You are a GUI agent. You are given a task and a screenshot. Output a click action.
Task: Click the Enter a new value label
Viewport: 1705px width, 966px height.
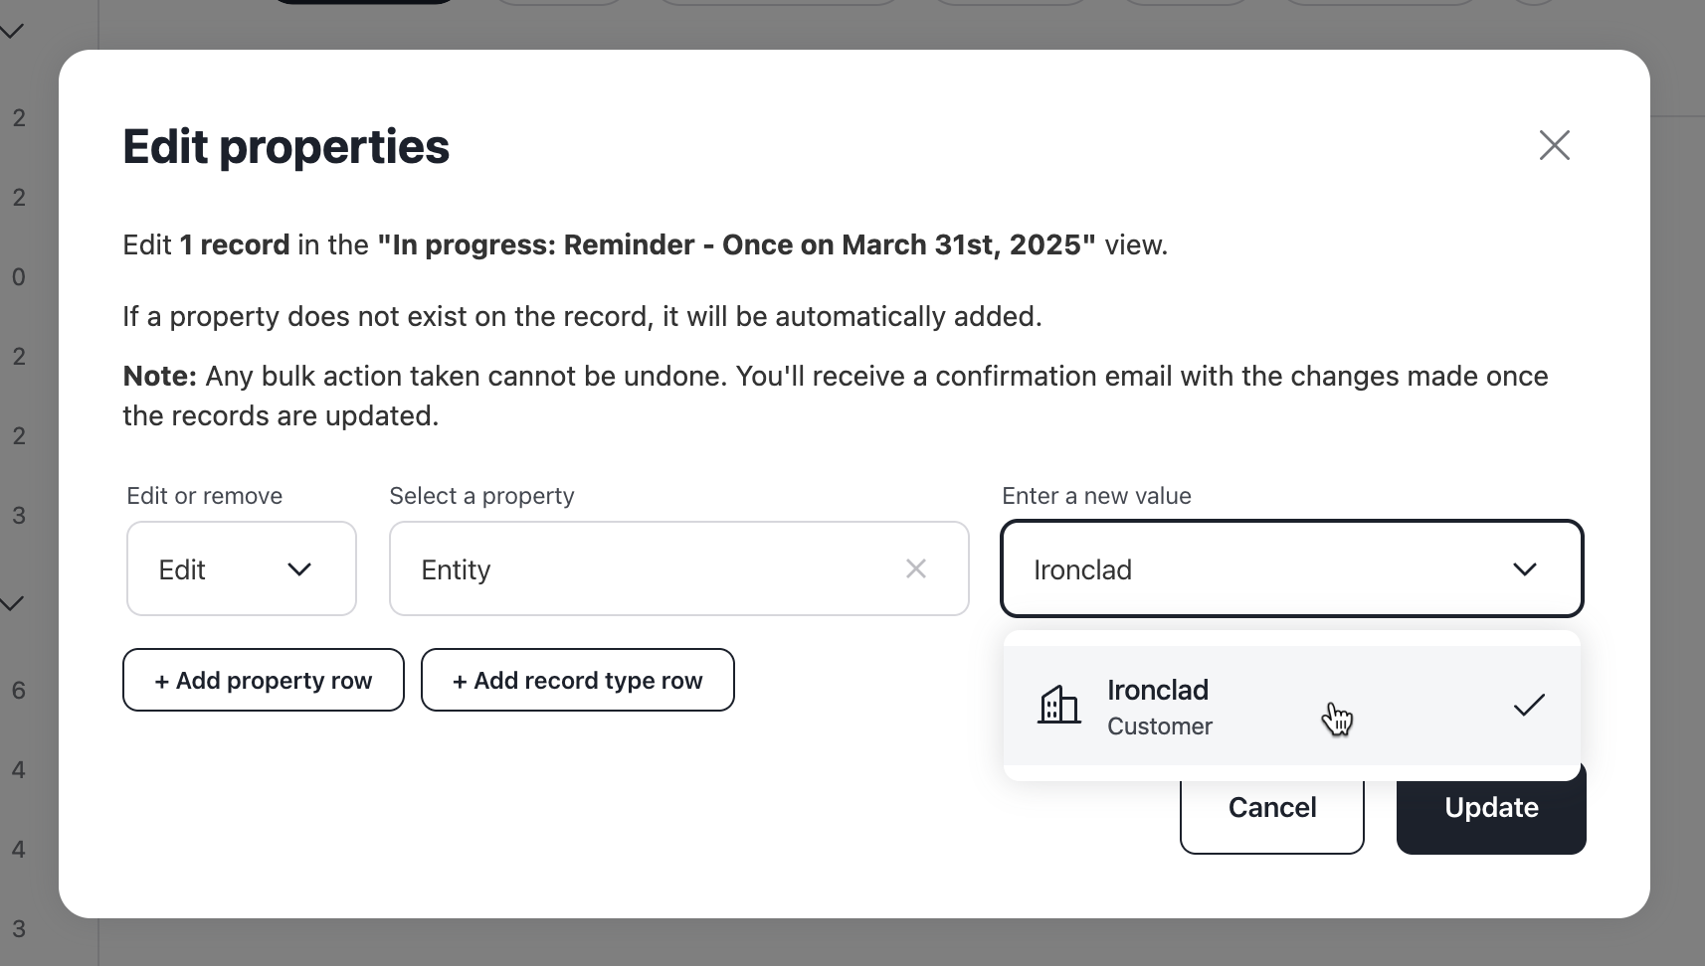(1096, 496)
